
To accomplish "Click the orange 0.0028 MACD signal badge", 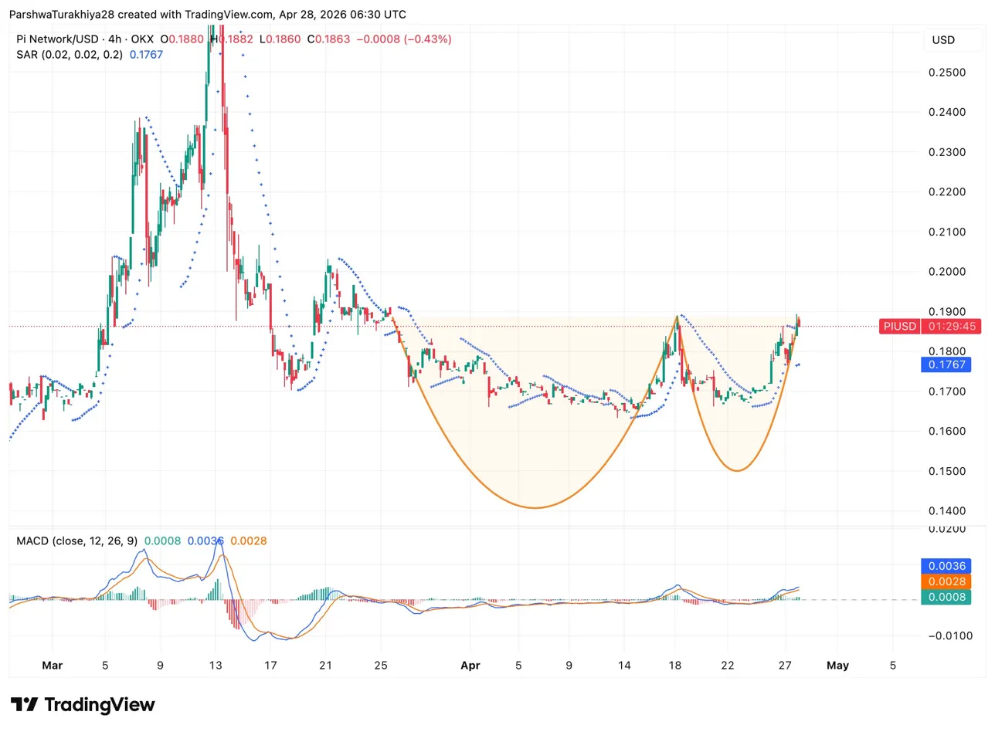I will [946, 581].
